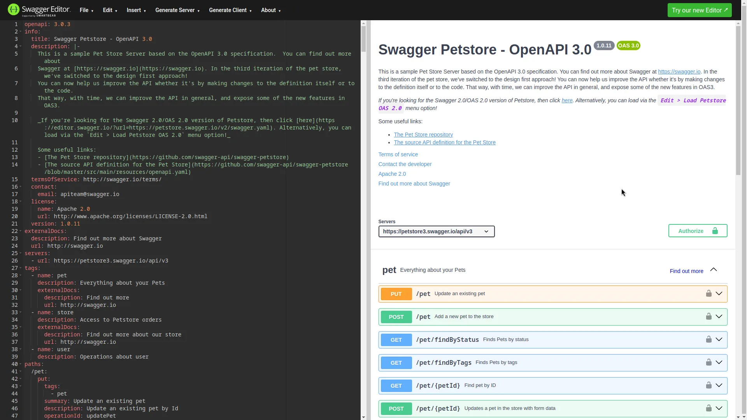Fold the externalDocs section at line 22
The height and width of the screenshot is (420, 747).
coord(21,231)
